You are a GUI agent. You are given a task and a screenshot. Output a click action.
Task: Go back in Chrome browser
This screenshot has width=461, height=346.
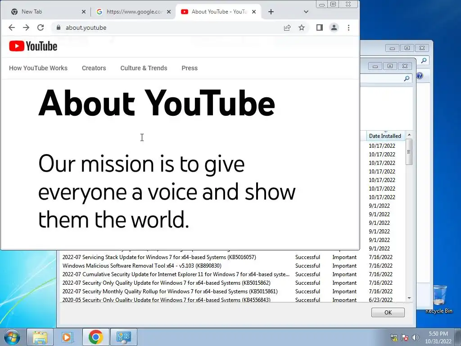pyautogui.click(x=12, y=27)
